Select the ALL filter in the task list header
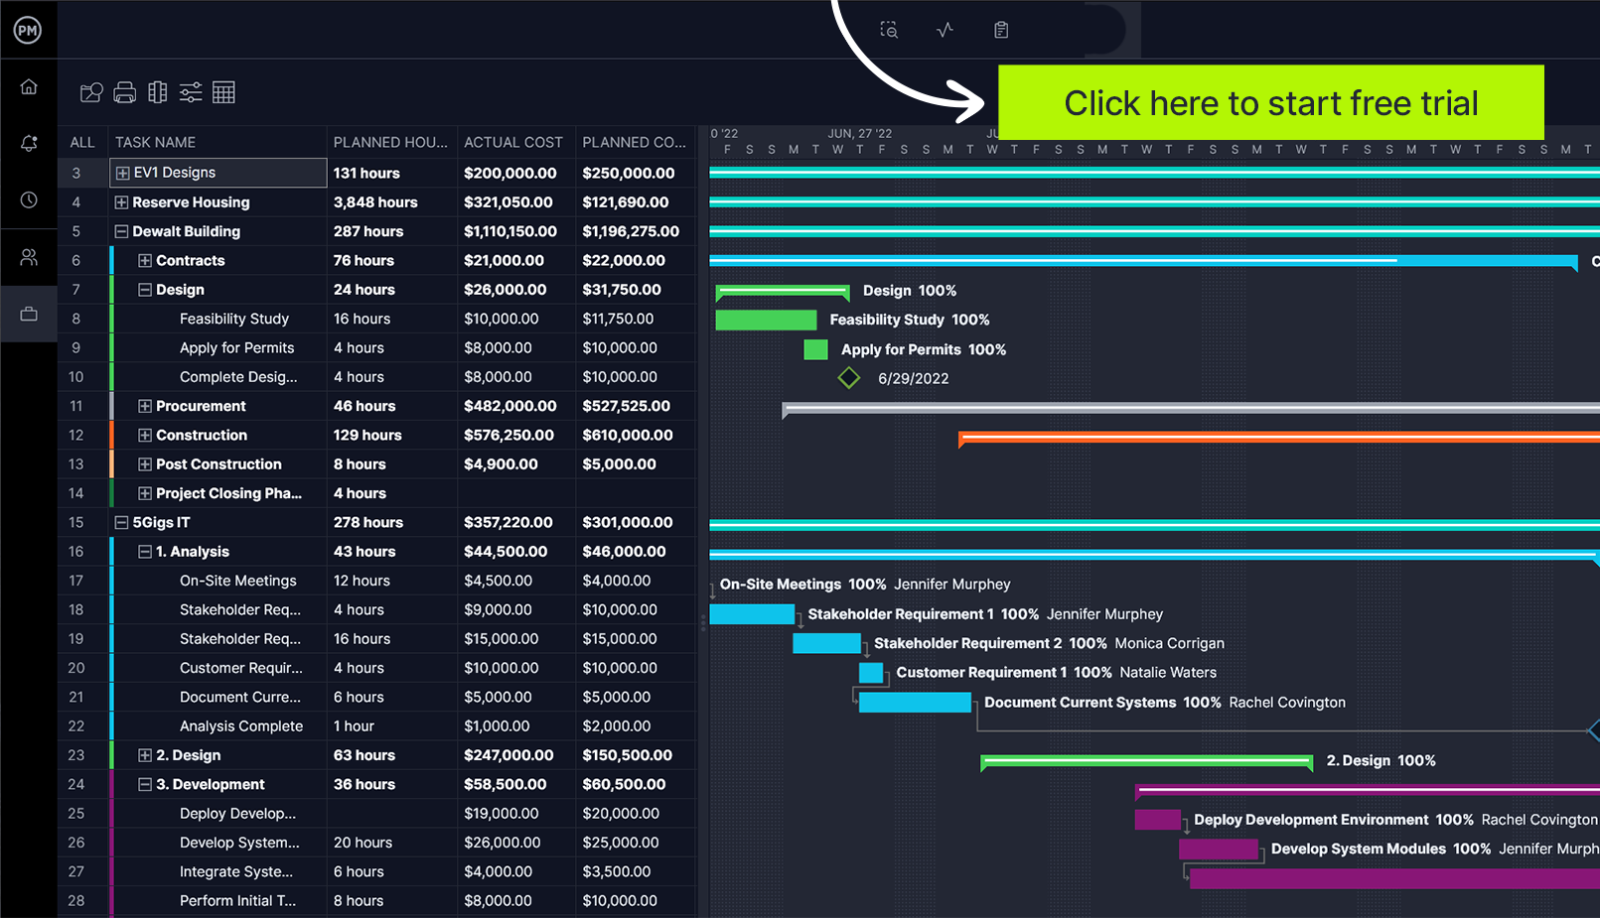The width and height of the screenshot is (1600, 918). click(82, 142)
